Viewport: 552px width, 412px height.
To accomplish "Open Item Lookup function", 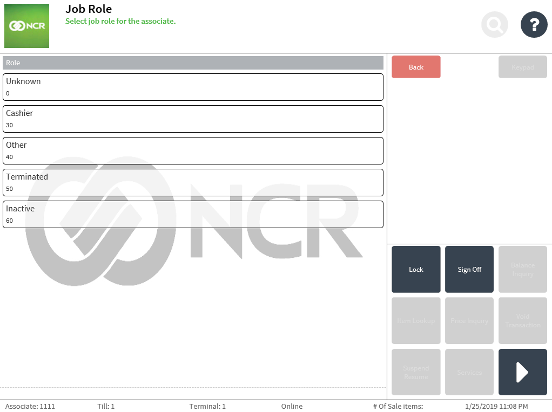I will click(x=416, y=321).
